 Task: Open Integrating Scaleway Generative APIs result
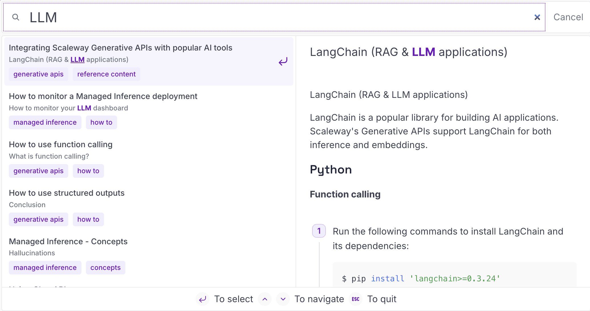pos(121,48)
